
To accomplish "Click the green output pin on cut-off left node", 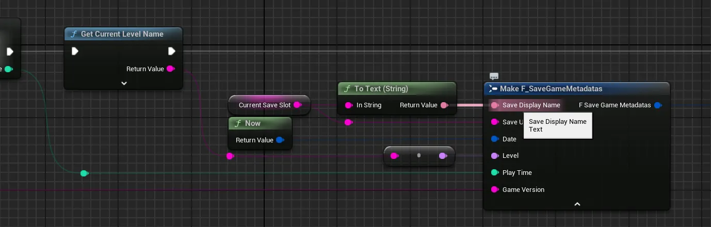I will [9, 69].
